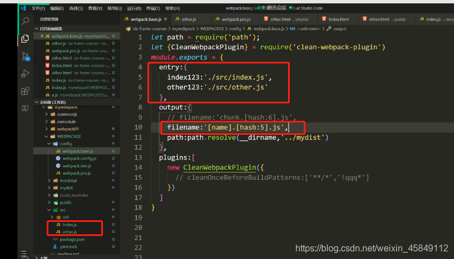454x259 pixels.
Task: Switch to the index.html editor tab
Action: (339, 19)
